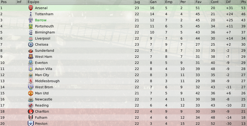Click the Tottenham club crest icon
Viewport: 247px width, 126px height.
click(31, 14)
